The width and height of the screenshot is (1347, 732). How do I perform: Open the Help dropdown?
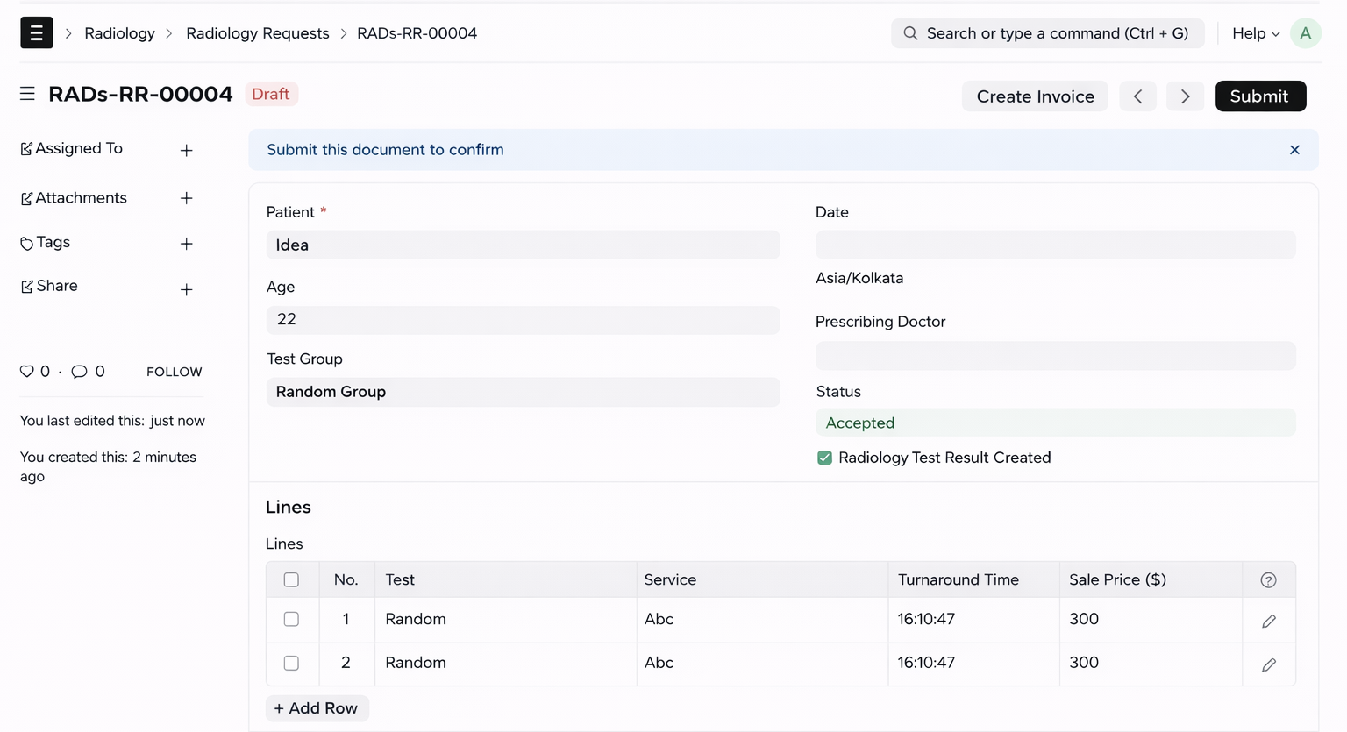[1256, 33]
